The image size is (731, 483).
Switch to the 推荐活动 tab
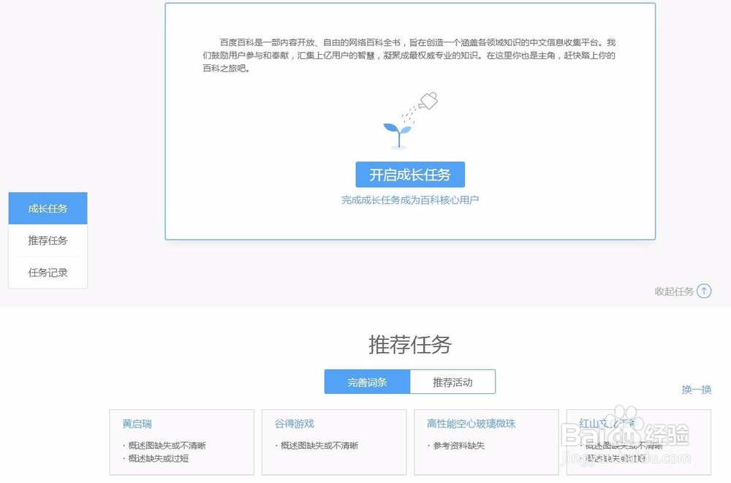[x=454, y=381]
